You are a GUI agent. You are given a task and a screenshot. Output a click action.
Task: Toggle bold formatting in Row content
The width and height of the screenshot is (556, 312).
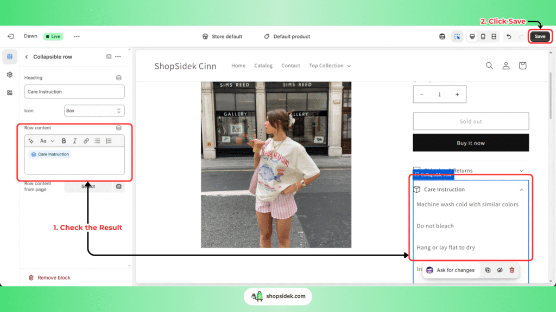(64, 141)
